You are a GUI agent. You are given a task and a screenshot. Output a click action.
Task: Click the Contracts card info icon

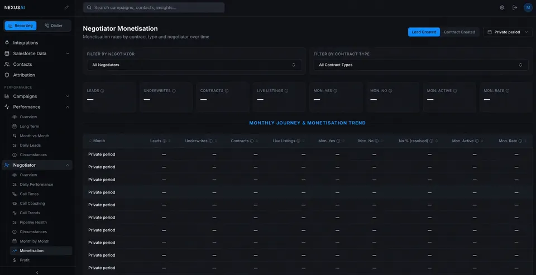(x=227, y=91)
